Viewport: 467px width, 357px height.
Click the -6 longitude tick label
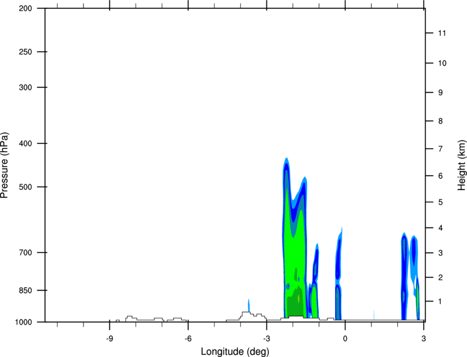click(x=188, y=338)
